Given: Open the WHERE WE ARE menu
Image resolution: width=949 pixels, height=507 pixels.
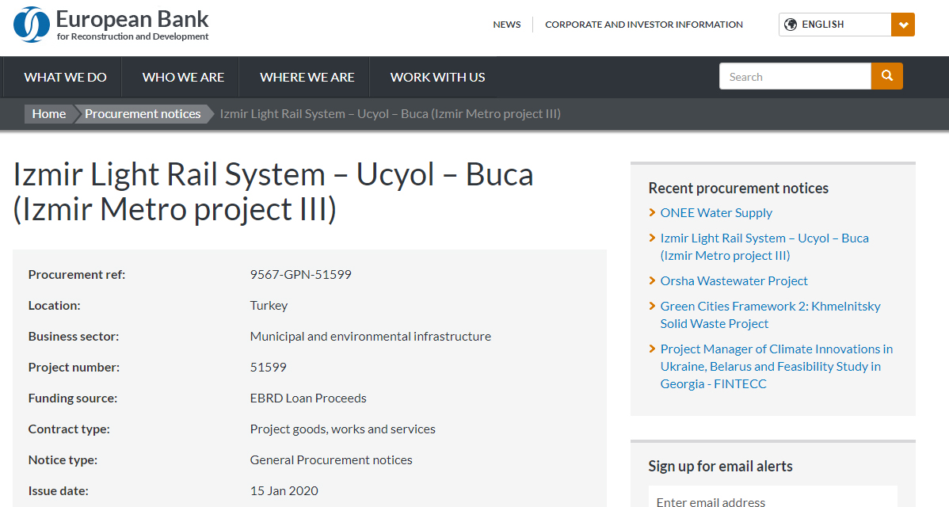Looking at the screenshot, I should (307, 77).
